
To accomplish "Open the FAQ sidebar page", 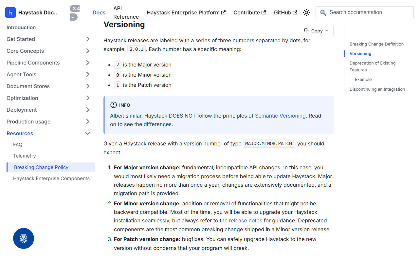I will pyautogui.click(x=18, y=145).
